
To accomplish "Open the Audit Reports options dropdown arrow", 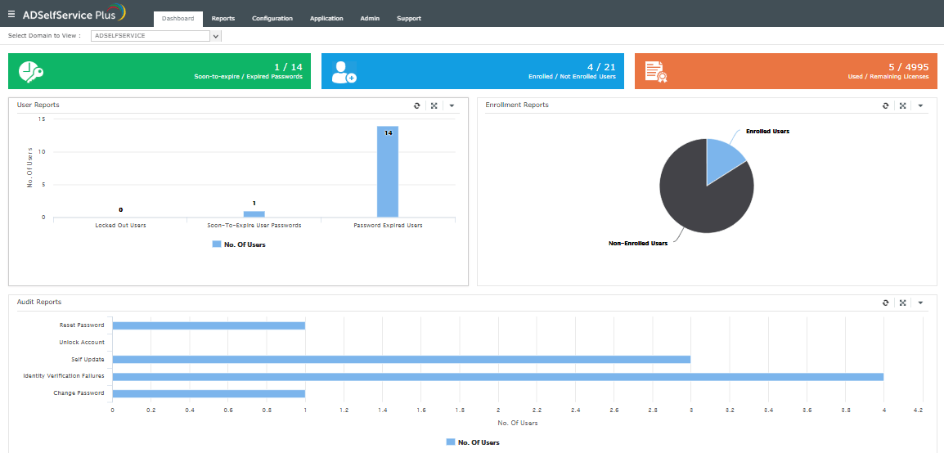I will tap(920, 303).
